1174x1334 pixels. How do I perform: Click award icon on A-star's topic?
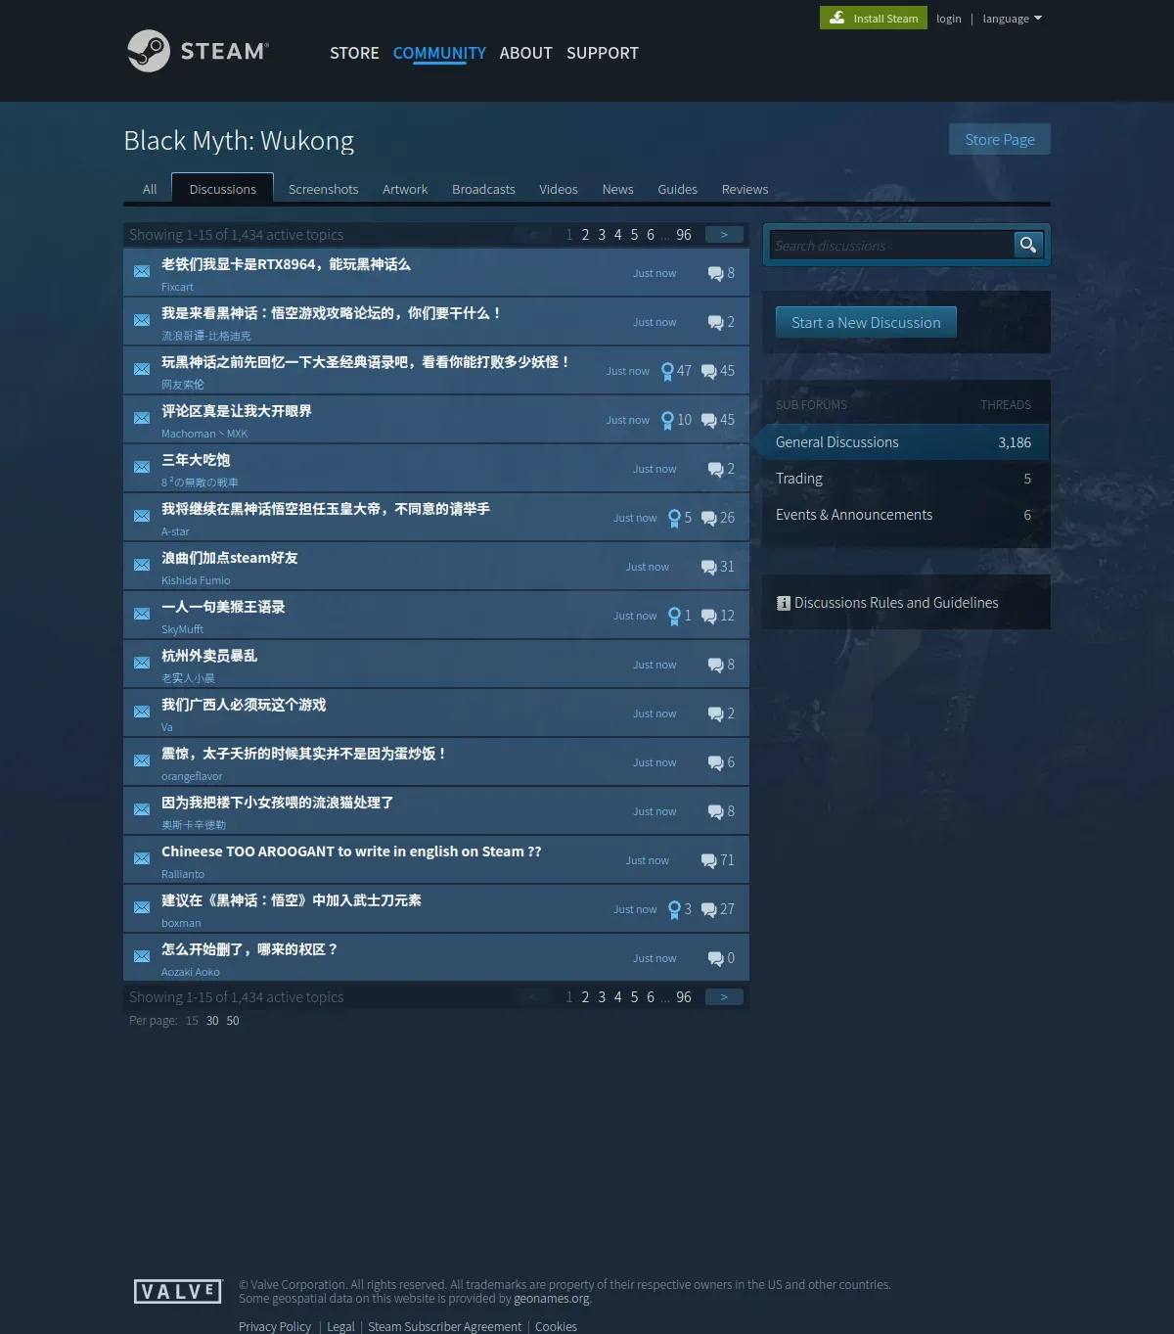point(674,518)
